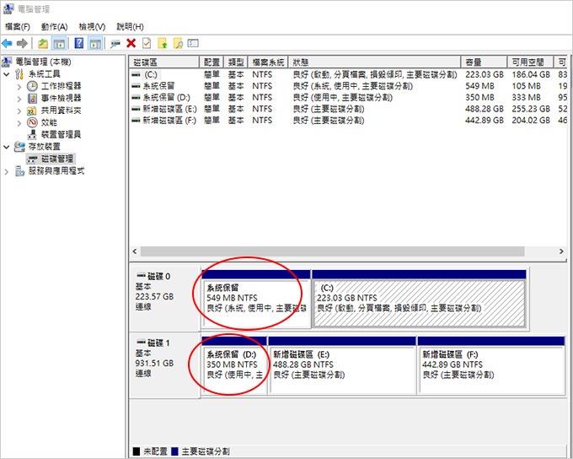Open the 說明(H) menu
The width and height of the screenshot is (573, 459).
(x=130, y=27)
